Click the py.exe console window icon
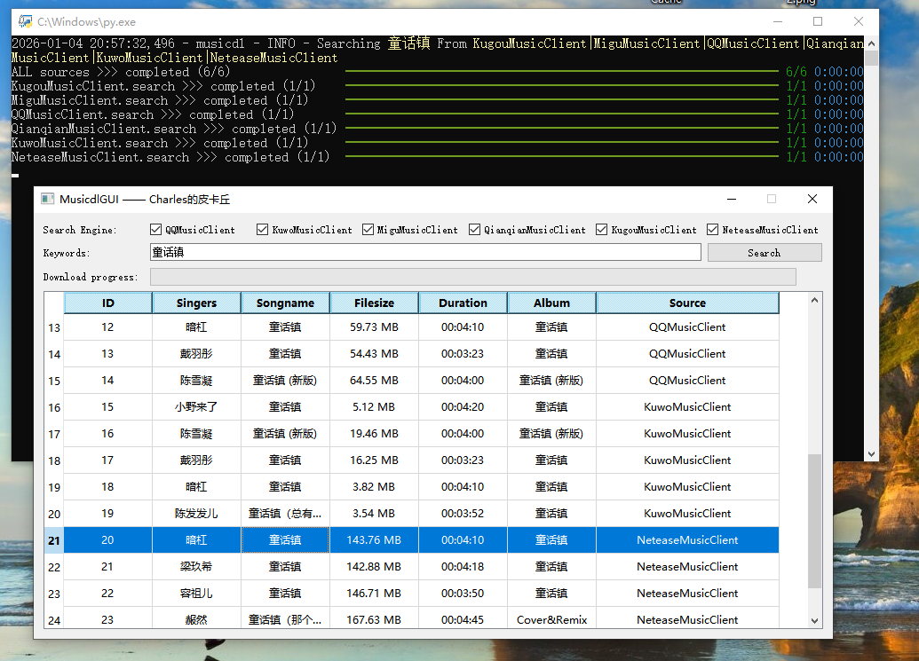The image size is (919, 661). pos(25,21)
